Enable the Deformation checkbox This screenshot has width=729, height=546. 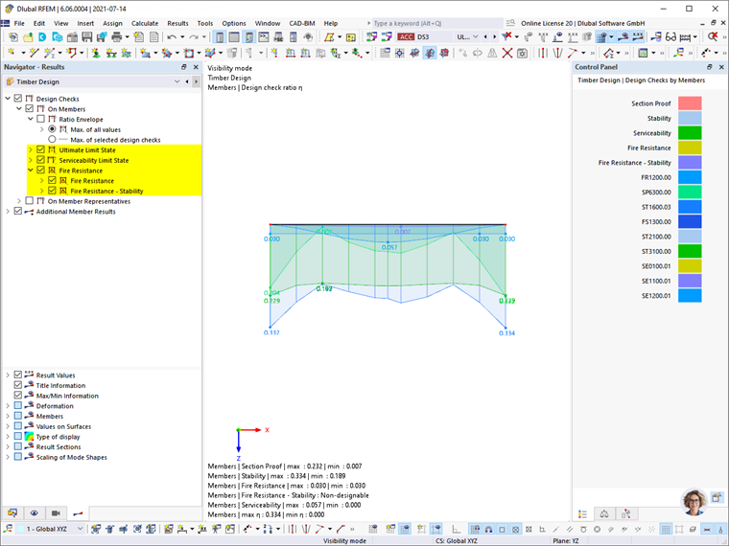pyautogui.click(x=18, y=405)
